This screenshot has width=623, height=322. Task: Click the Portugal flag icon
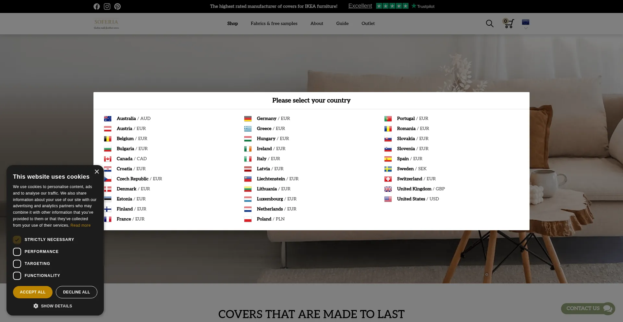pyautogui.click(x=388, y=119)
